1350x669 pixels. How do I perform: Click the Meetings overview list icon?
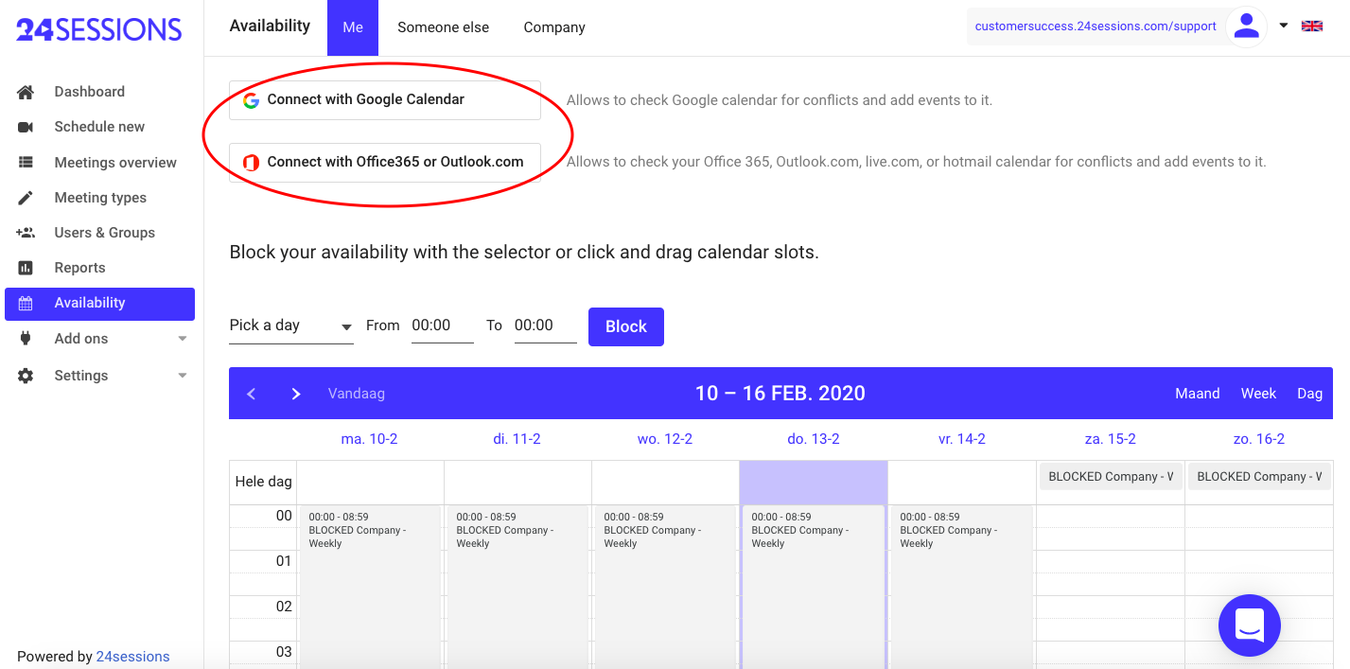coord(26,163)
